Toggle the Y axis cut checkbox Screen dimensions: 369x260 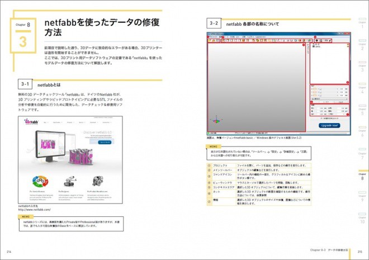[x=315, y=92]
